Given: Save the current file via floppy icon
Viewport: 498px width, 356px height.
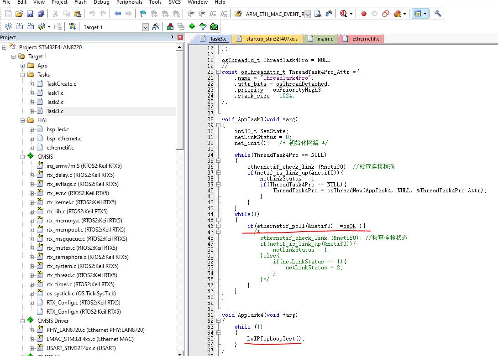Looking at the screenshot, I should (x=30, y=14).
